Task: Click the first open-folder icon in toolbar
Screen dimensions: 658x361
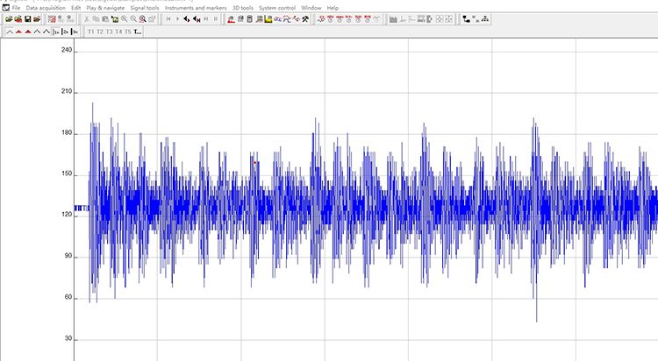Action: click(8, 18)
